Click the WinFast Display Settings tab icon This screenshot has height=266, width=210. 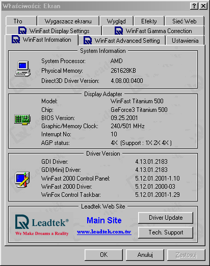(22, 31)
